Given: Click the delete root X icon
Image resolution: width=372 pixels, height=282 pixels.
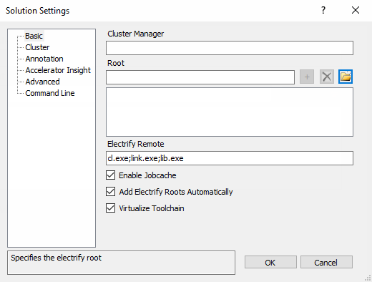Looking at the screenshot, I should pyautogui.click(x=327, y=77).
